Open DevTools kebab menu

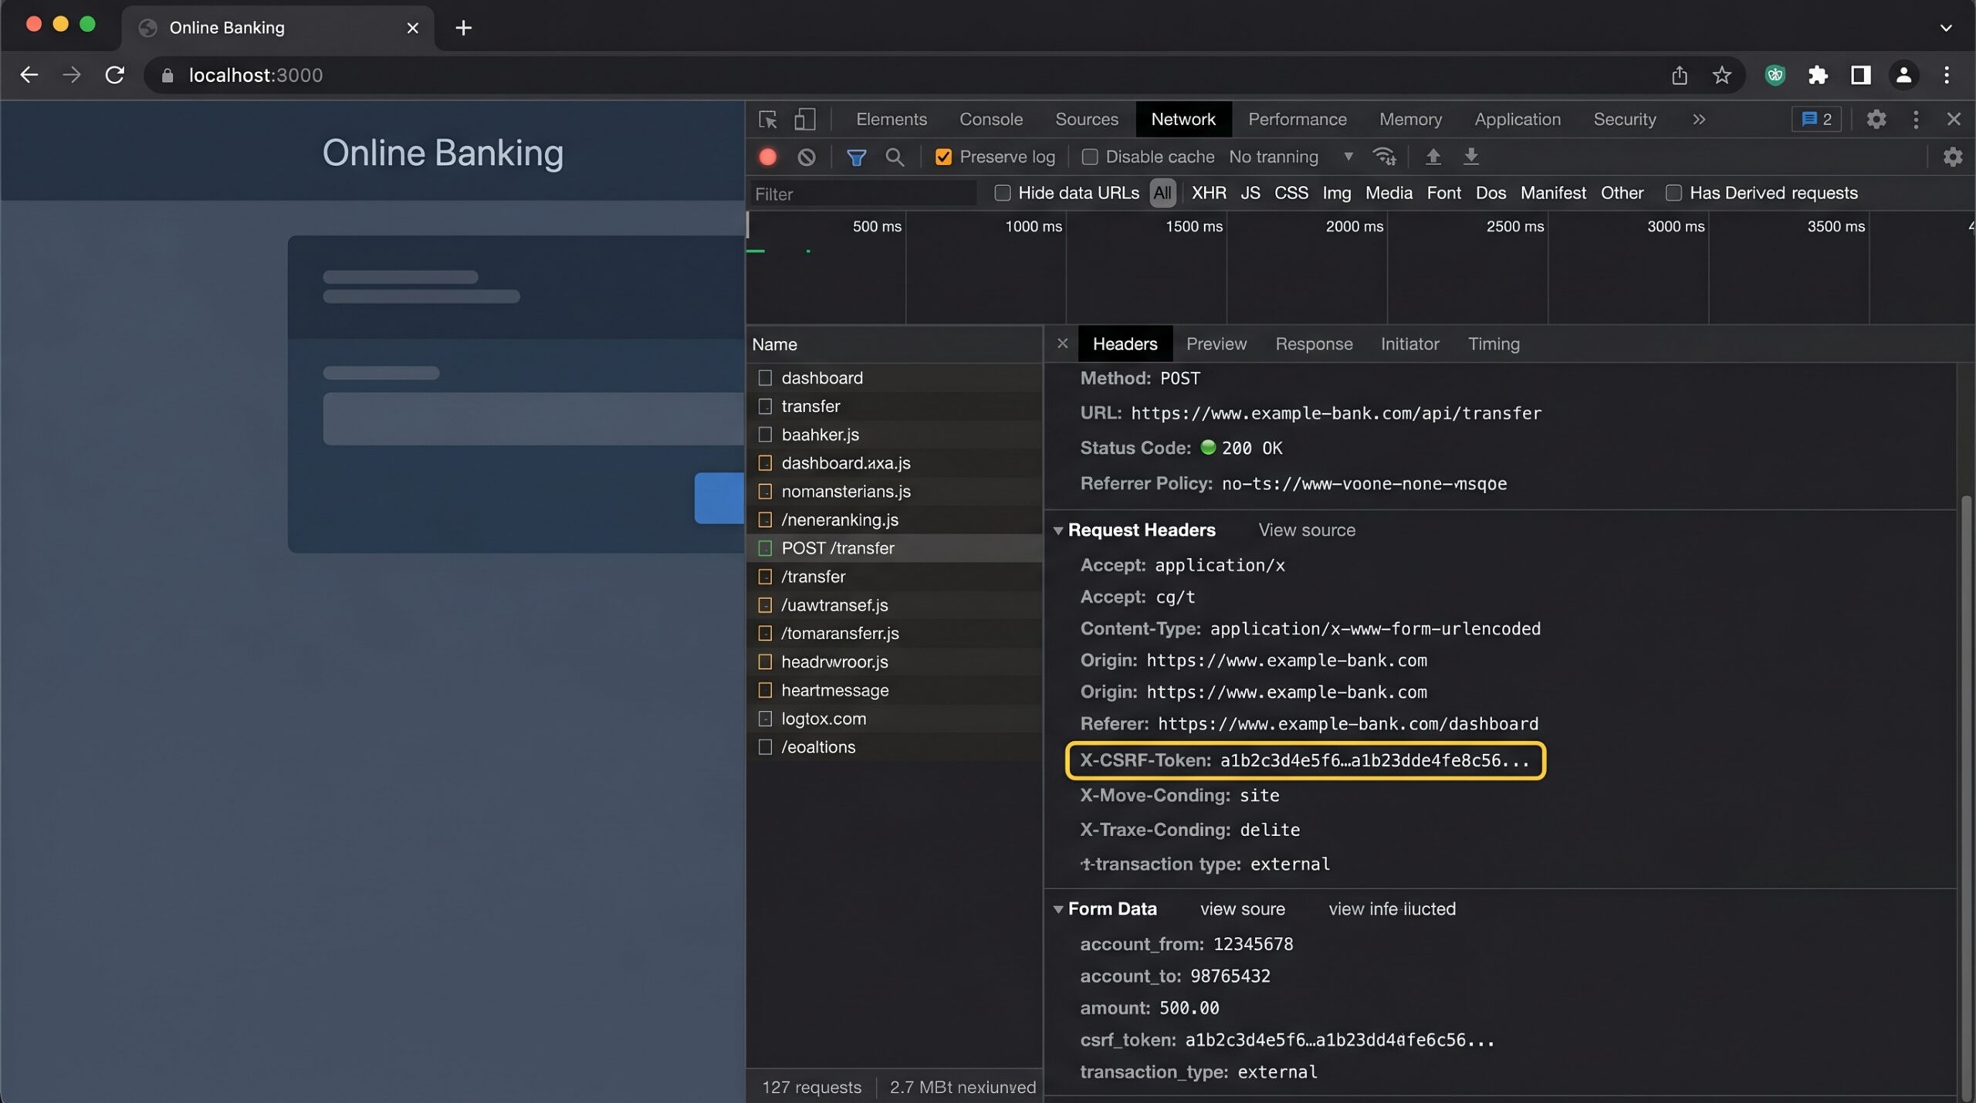(x=1916, y=119)
